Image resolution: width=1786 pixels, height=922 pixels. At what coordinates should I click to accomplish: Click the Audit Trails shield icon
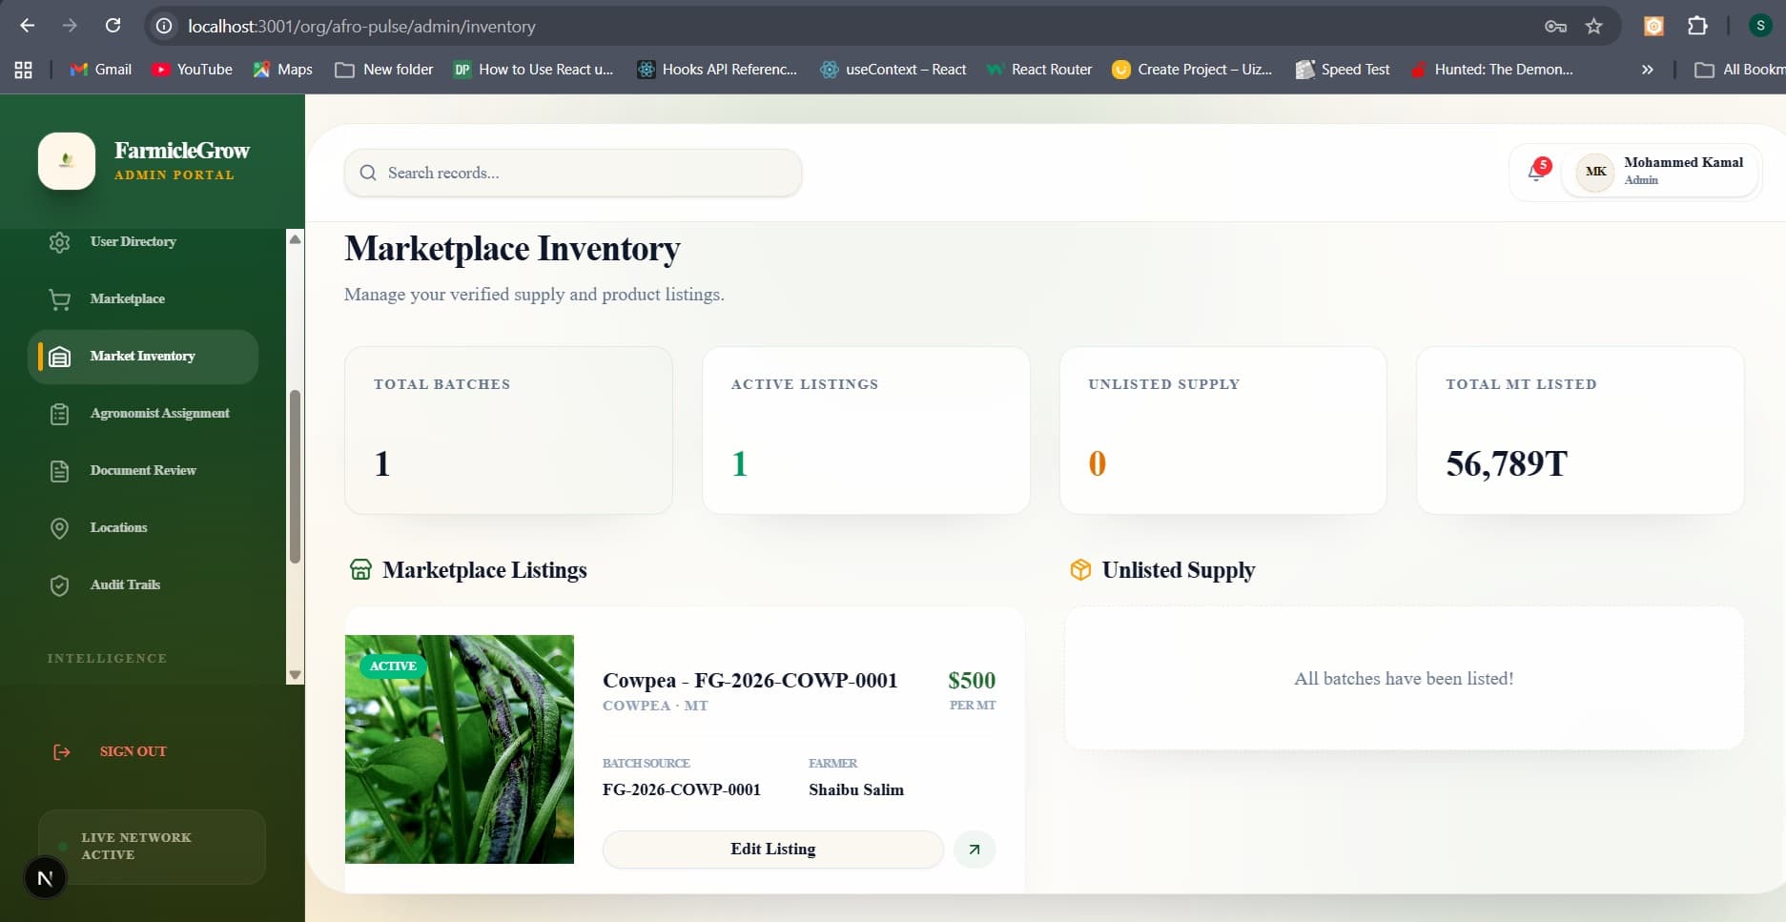(59, 585)
